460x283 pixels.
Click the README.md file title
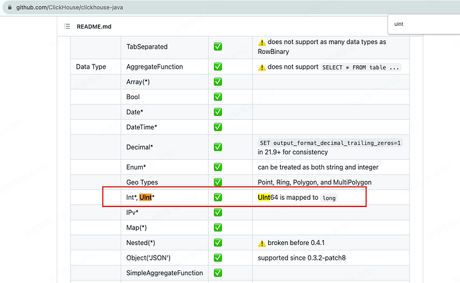94,27
